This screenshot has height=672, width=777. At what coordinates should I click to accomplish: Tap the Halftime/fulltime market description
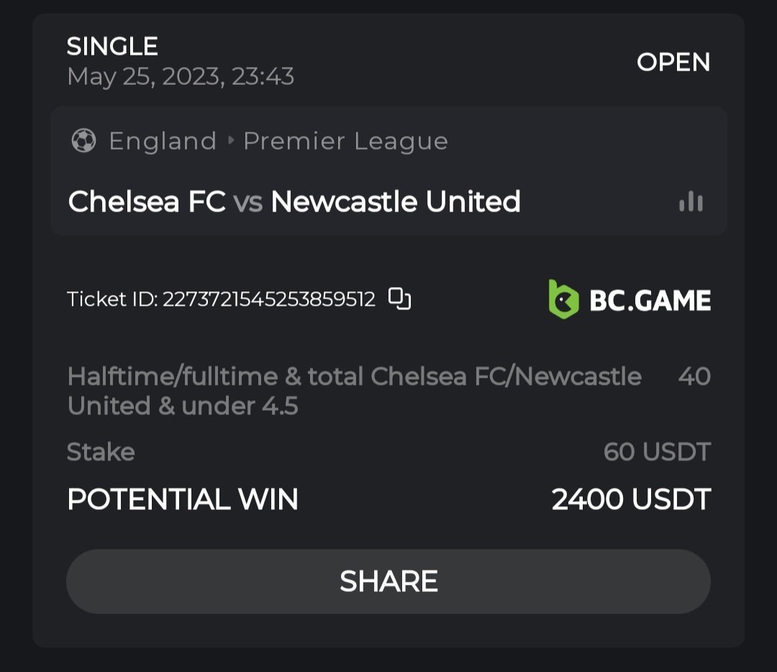(354, 391)
